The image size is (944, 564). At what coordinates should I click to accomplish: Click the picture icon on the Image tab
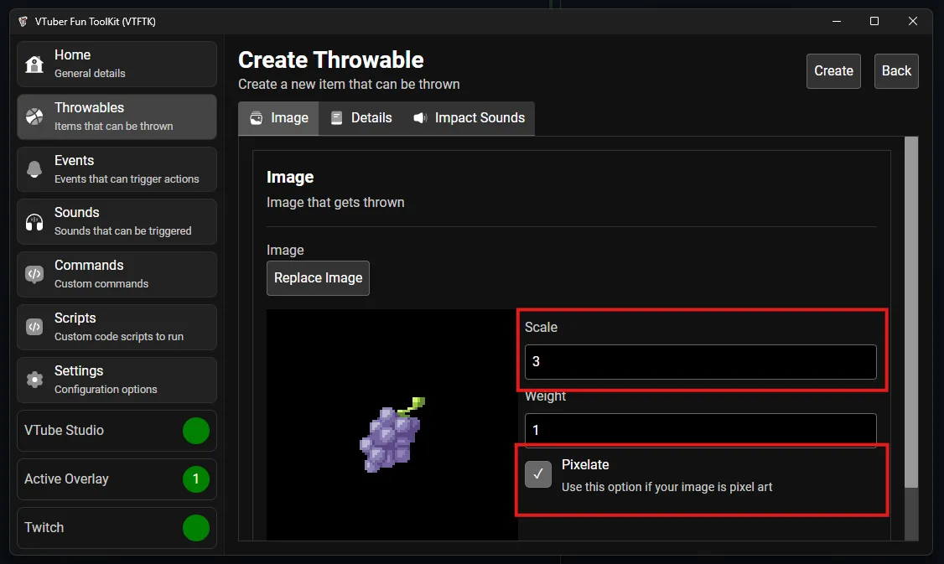257,118
